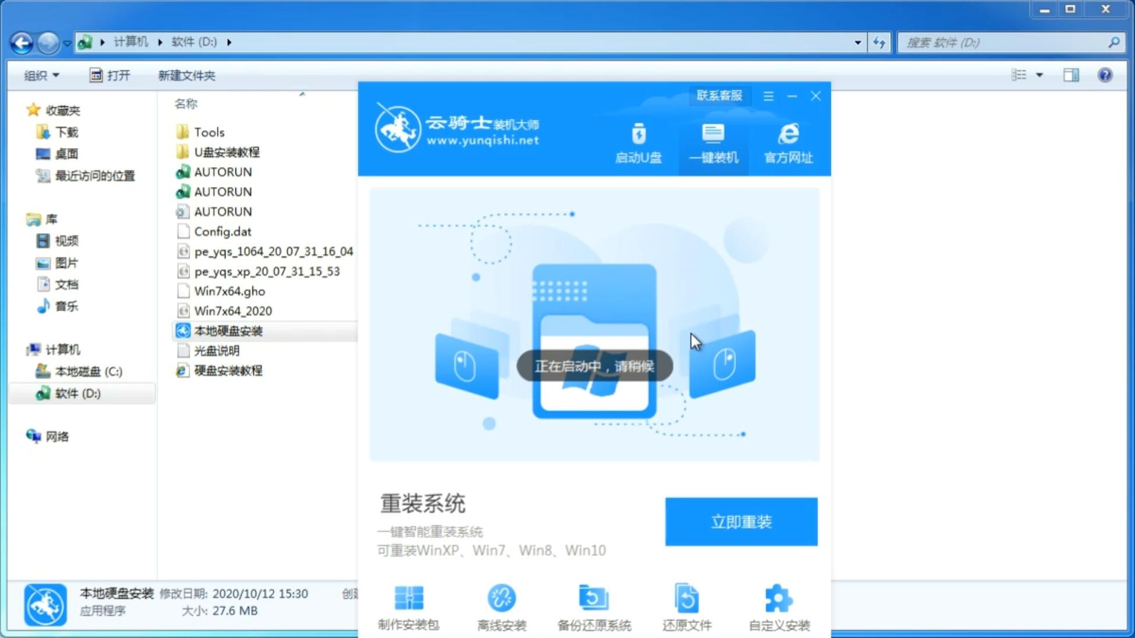Click the 启动U盘 (Boot USB) icon
Screen dimensions: 1135x638
coord(639,142)
